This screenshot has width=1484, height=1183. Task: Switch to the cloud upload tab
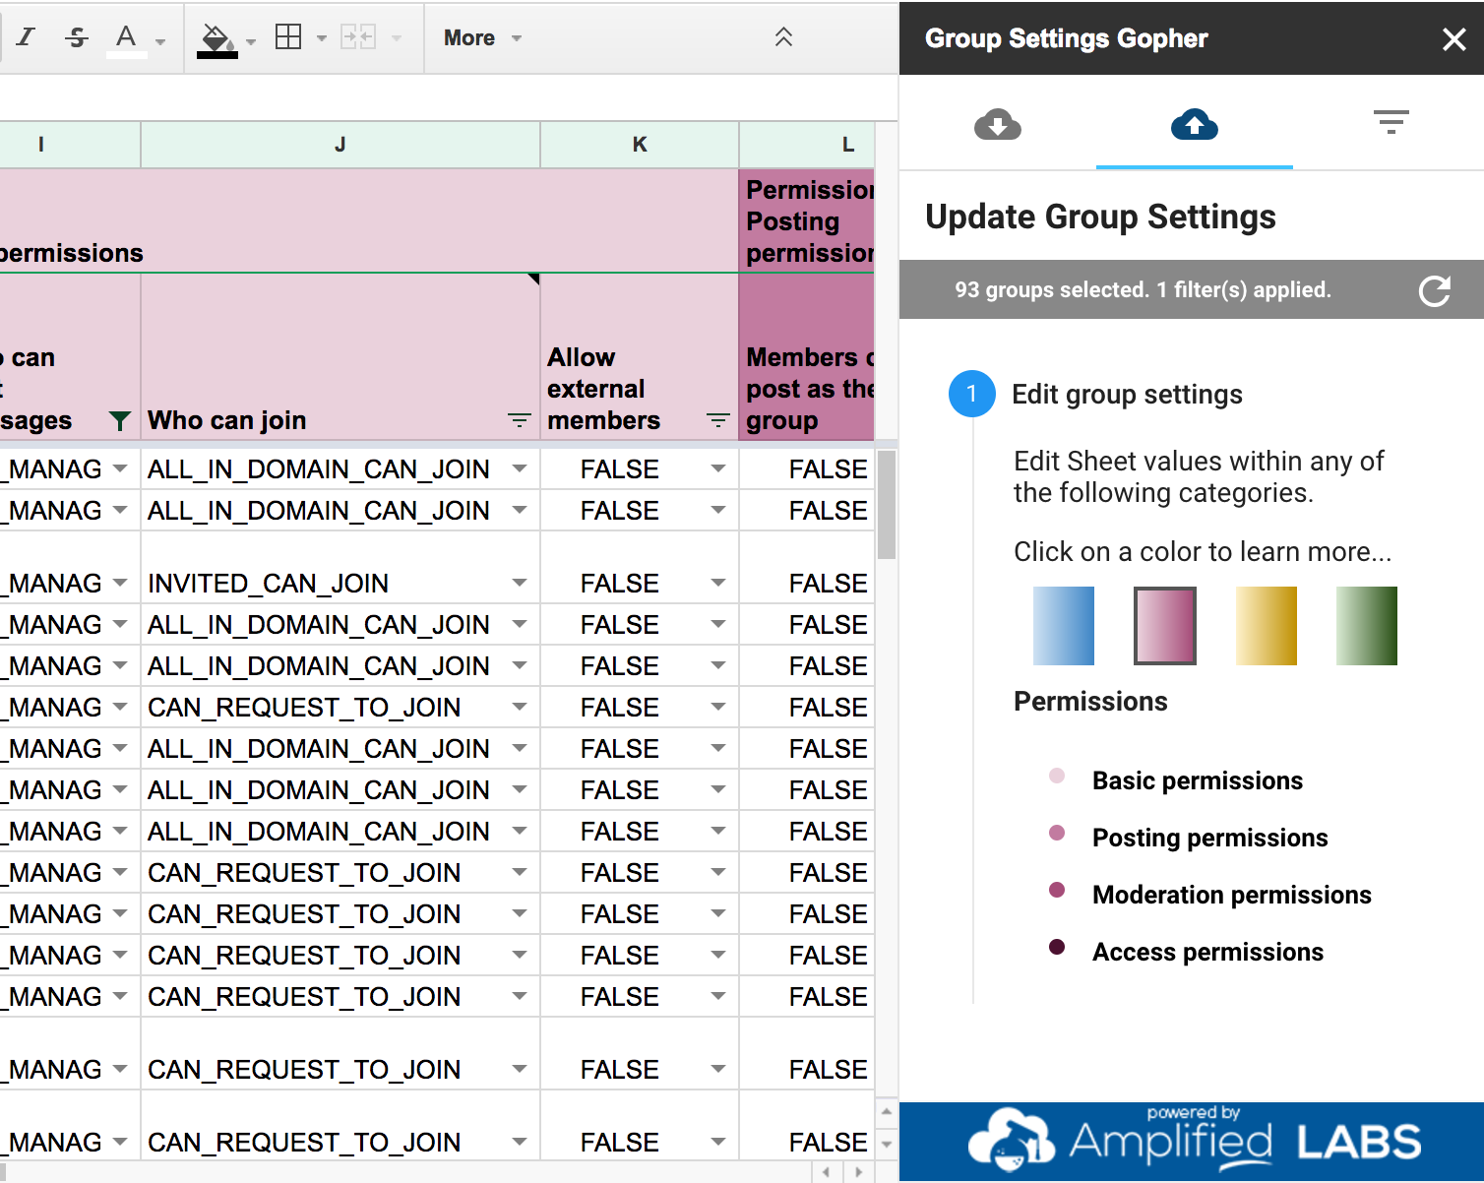point(1194,125)
